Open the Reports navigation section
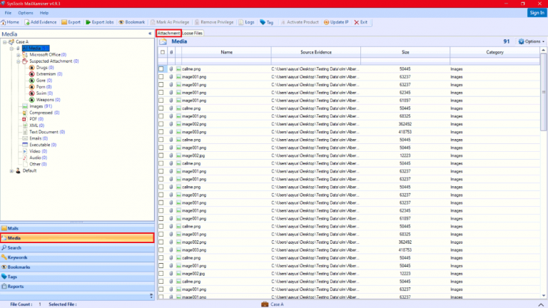Screen dimensions: 548x308 coord(77,287)
